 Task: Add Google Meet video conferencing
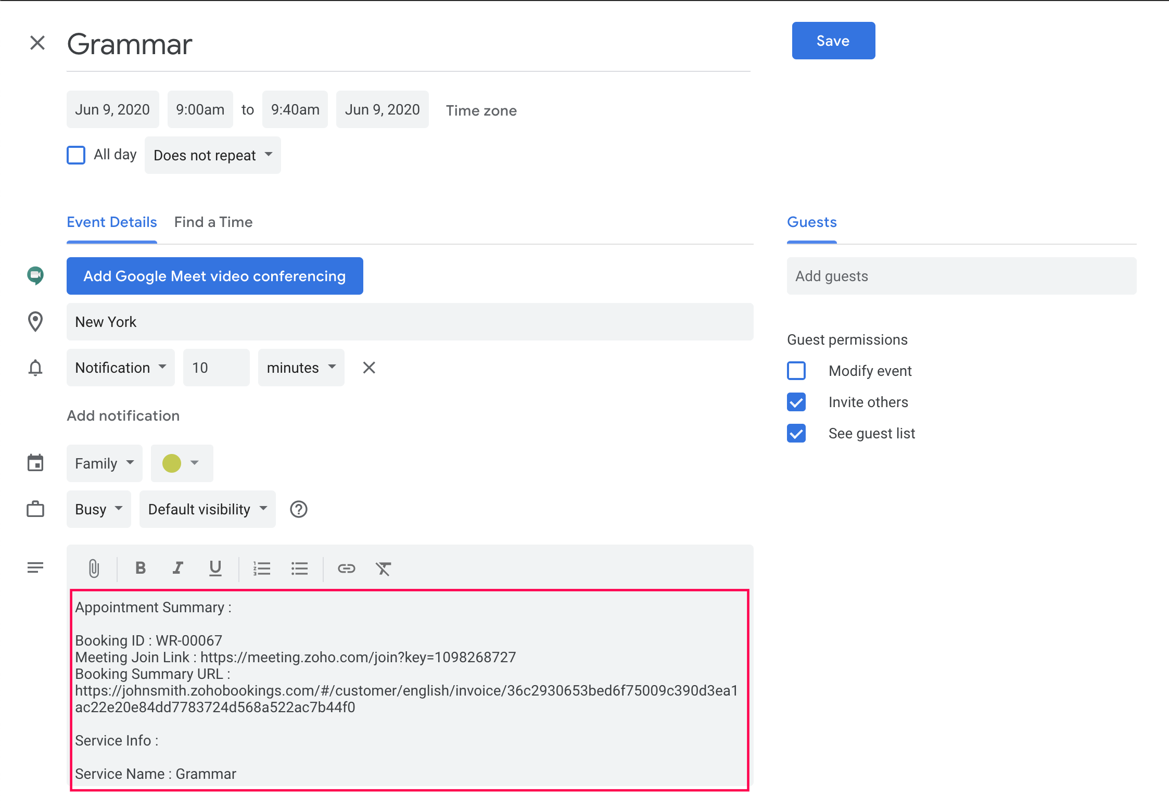click(x=214, y=276)
